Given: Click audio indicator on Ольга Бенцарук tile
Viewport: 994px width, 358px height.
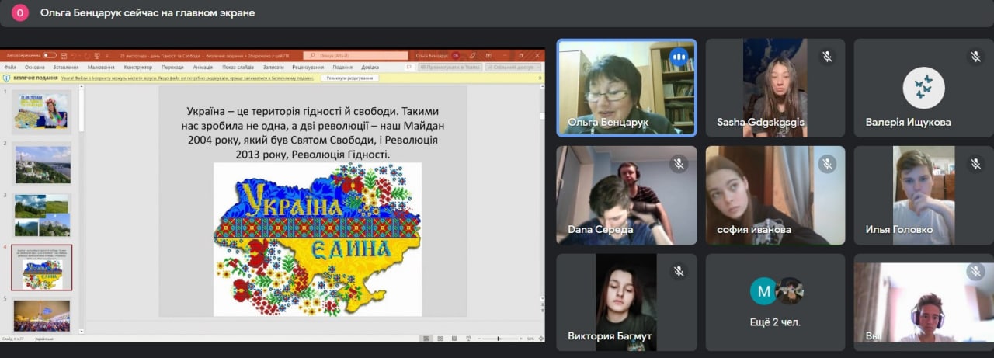Looking at the screenshot, I should coord(679,57).
